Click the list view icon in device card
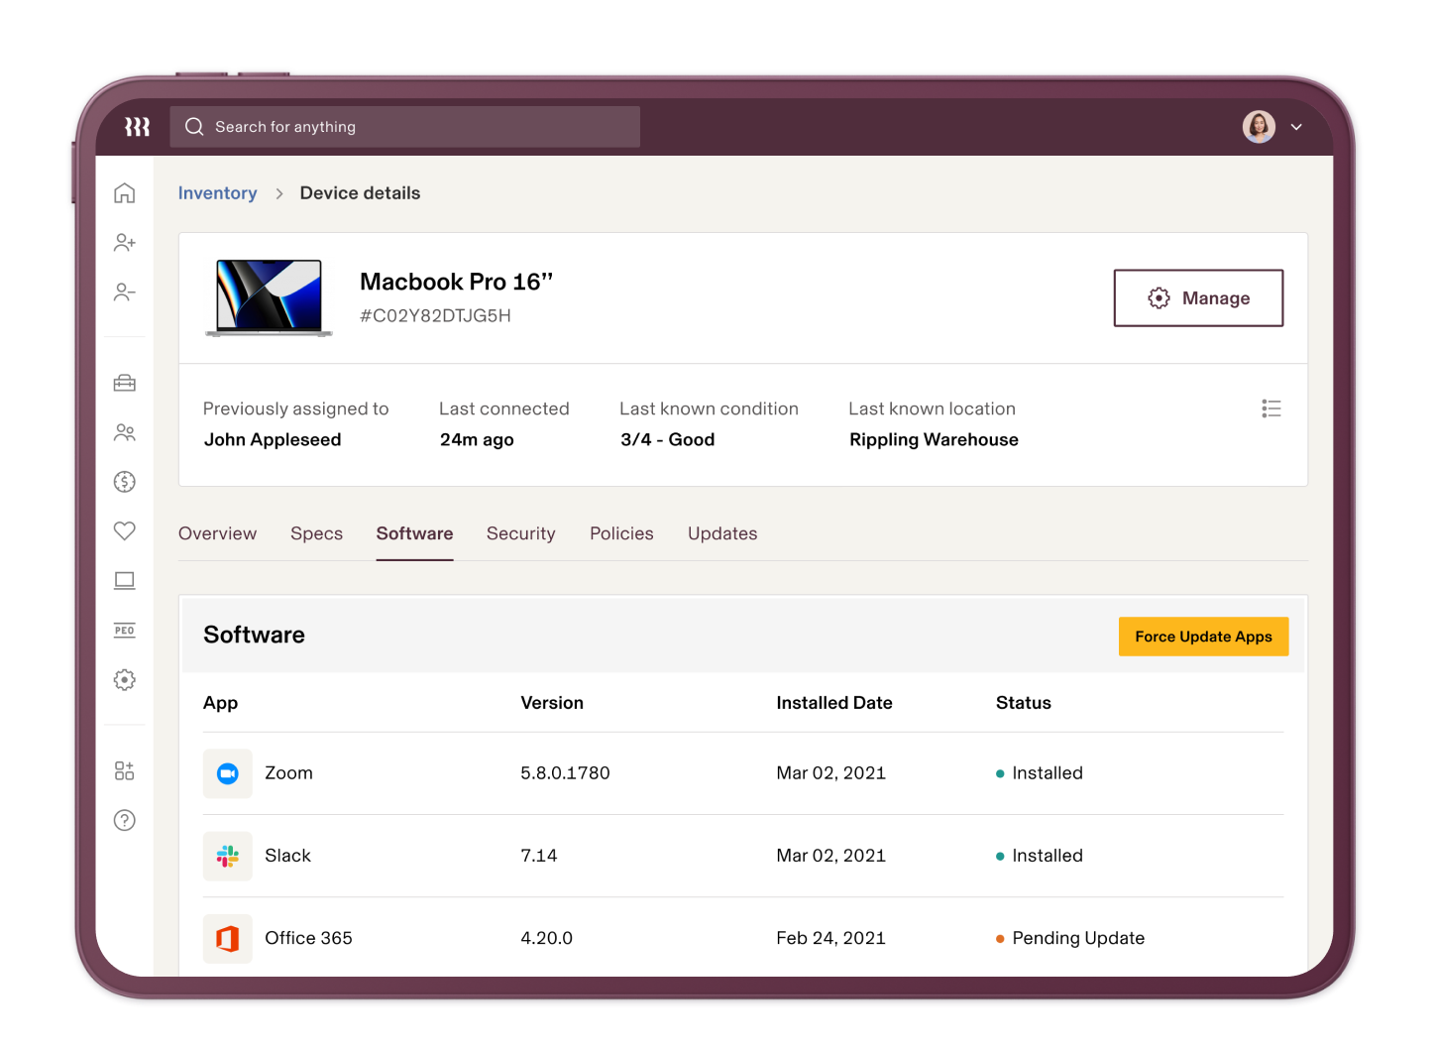The width and height of the screenshot is (1435, 1051). 1271,409
